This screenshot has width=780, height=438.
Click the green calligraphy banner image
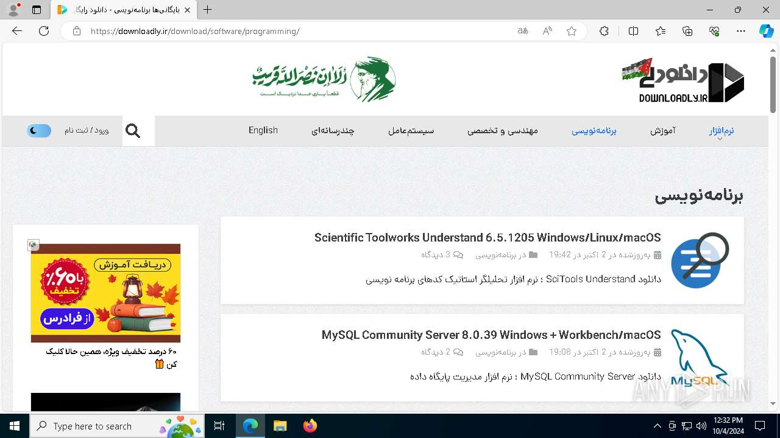pos(324,79)
